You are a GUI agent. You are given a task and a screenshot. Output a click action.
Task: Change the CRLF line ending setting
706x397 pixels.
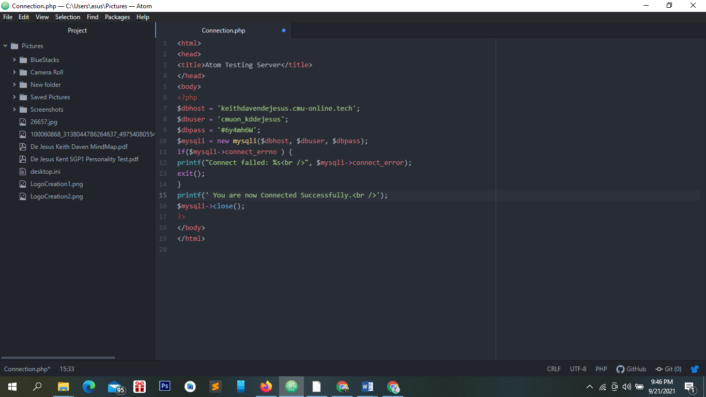coord(554,369)
